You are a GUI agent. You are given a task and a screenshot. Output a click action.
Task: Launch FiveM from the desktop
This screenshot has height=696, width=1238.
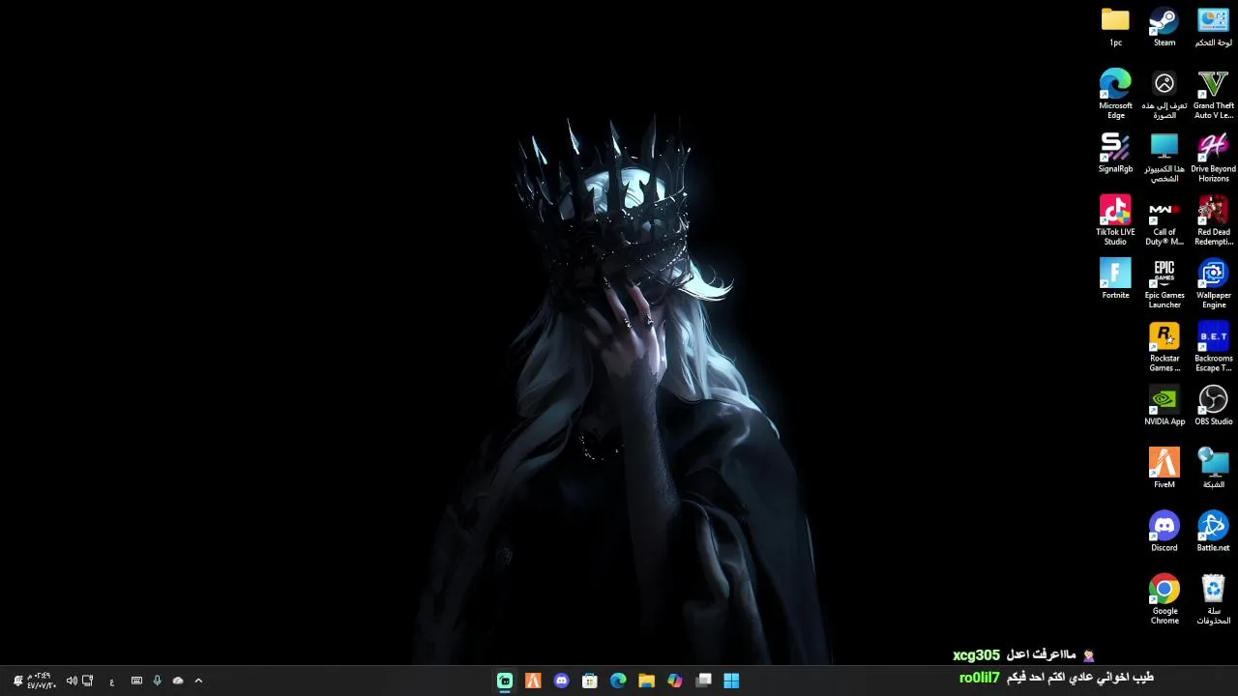(x=1164, y=469)
